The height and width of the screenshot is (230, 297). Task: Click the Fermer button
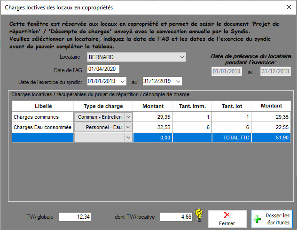click(227, 218)
